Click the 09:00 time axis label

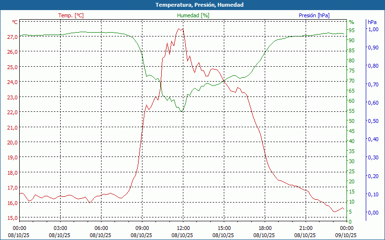142,228
